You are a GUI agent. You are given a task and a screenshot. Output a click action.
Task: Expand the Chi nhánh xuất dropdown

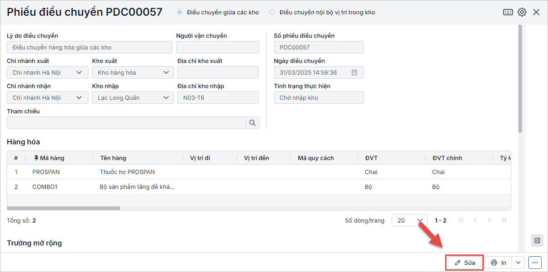pyautogui.click(x=79, y=72)
